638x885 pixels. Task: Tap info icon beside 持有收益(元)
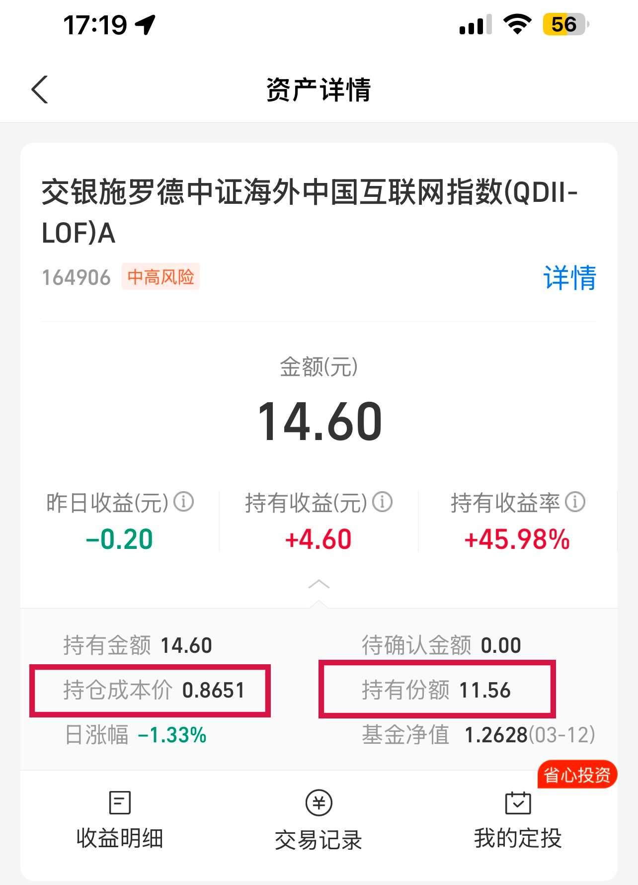pos(383,502)
